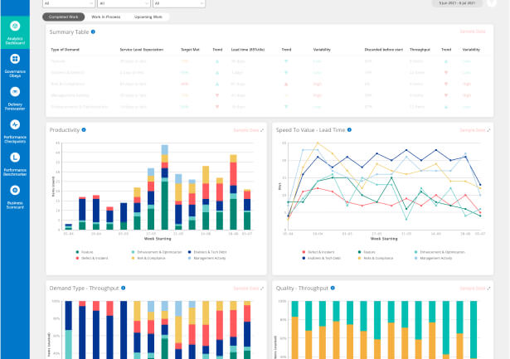510x359 pixels.
Task: Click the yellow peak point in Lead Time chart
Action: [318, 143]
